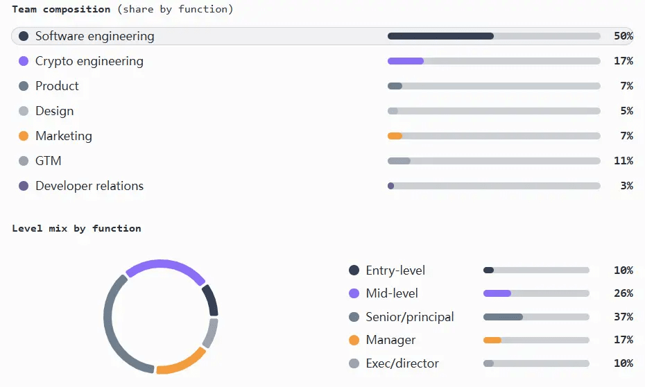This screenshot has height=387, width=645.
Task: Click the Design label
Action: click(54, 111)
